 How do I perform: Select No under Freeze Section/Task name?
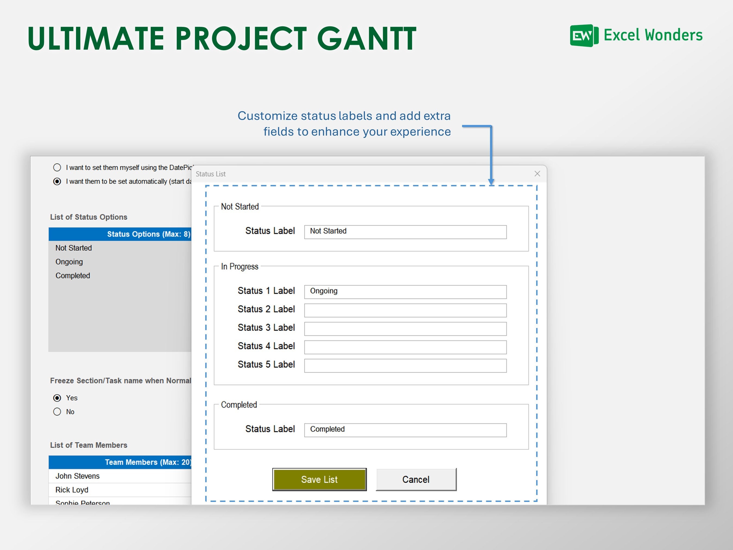58,412
